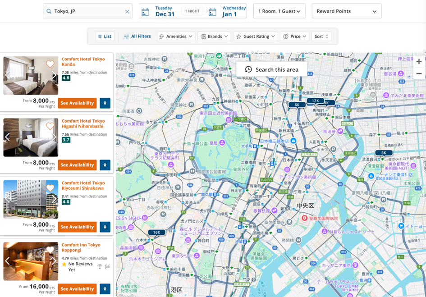This screenshot has height=297, width=426.
Task: Click the No Reviews Yet star icon
Action: (x=64, y=264)
